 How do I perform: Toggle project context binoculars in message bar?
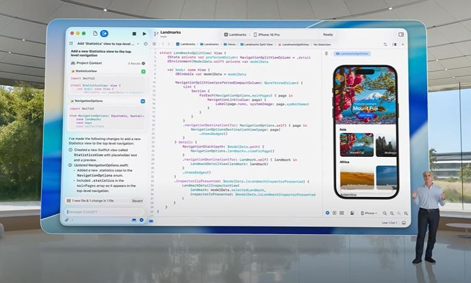click(134, 220)
